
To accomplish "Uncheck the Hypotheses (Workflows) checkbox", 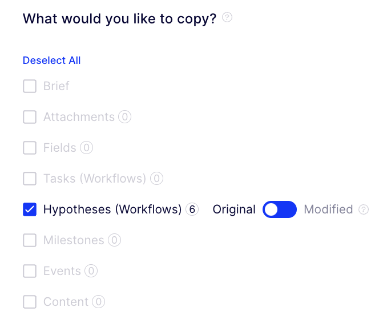I will tap(30, 209).
